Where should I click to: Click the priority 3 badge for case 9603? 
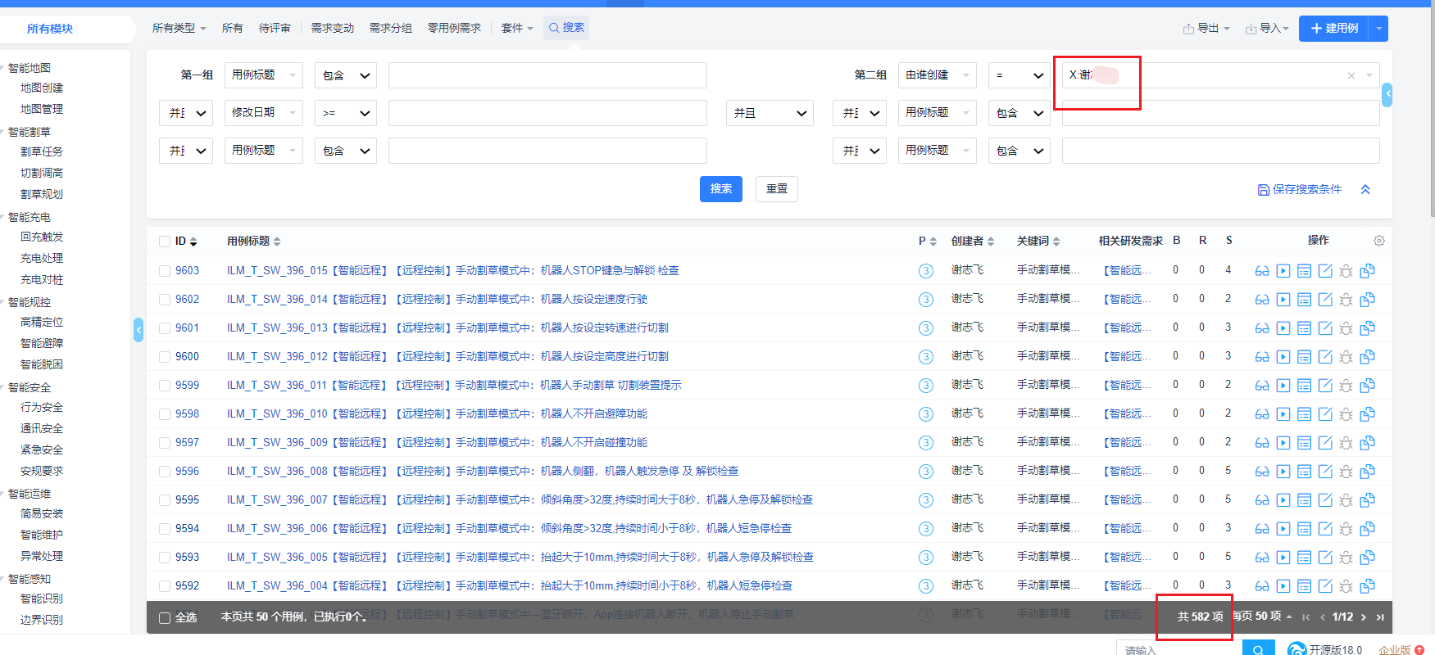926,271
